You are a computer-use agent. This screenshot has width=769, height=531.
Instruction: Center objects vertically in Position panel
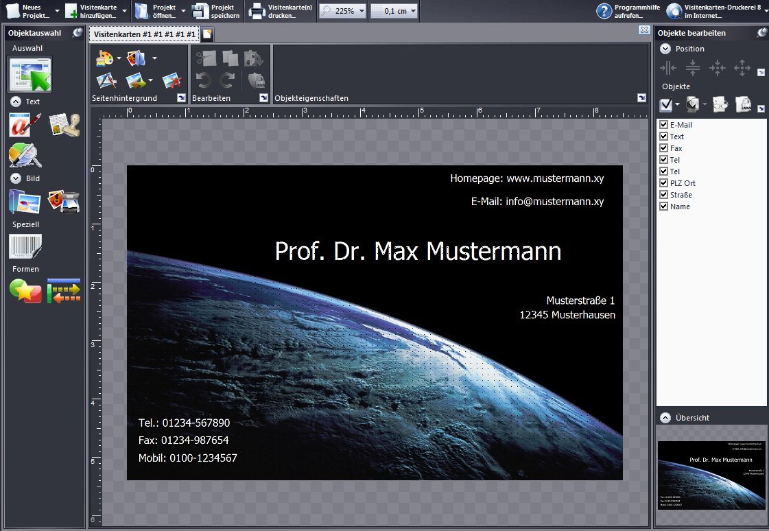tap(692, 68)
